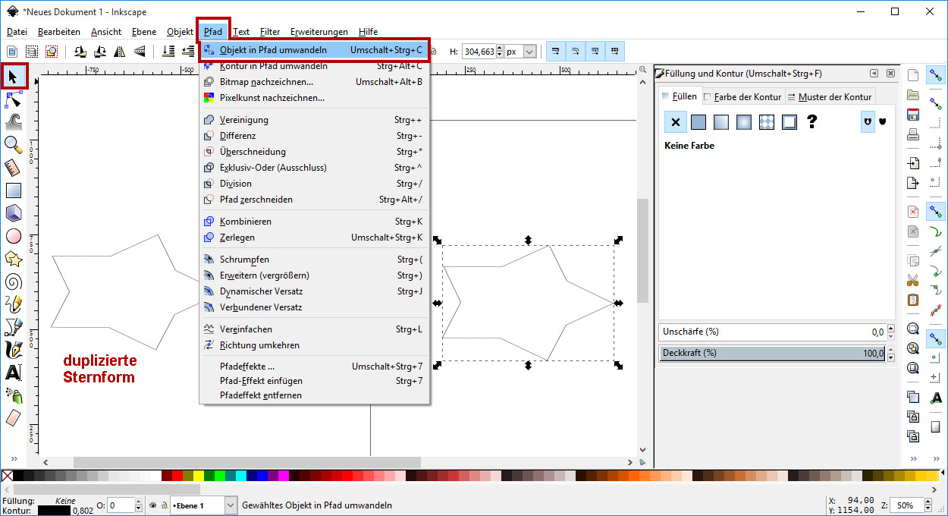The width and height of the screenshot is (948, 516).
Task: Click the radial gradient fill icon
Action: point(744,122)
